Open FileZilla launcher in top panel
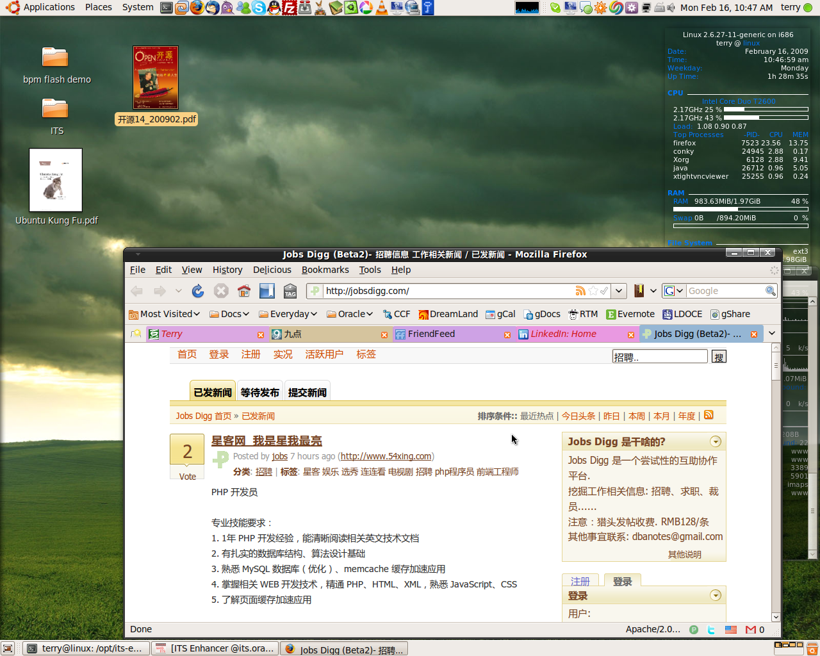The width and height of the screenshot is (820, 656). (290, 8)
